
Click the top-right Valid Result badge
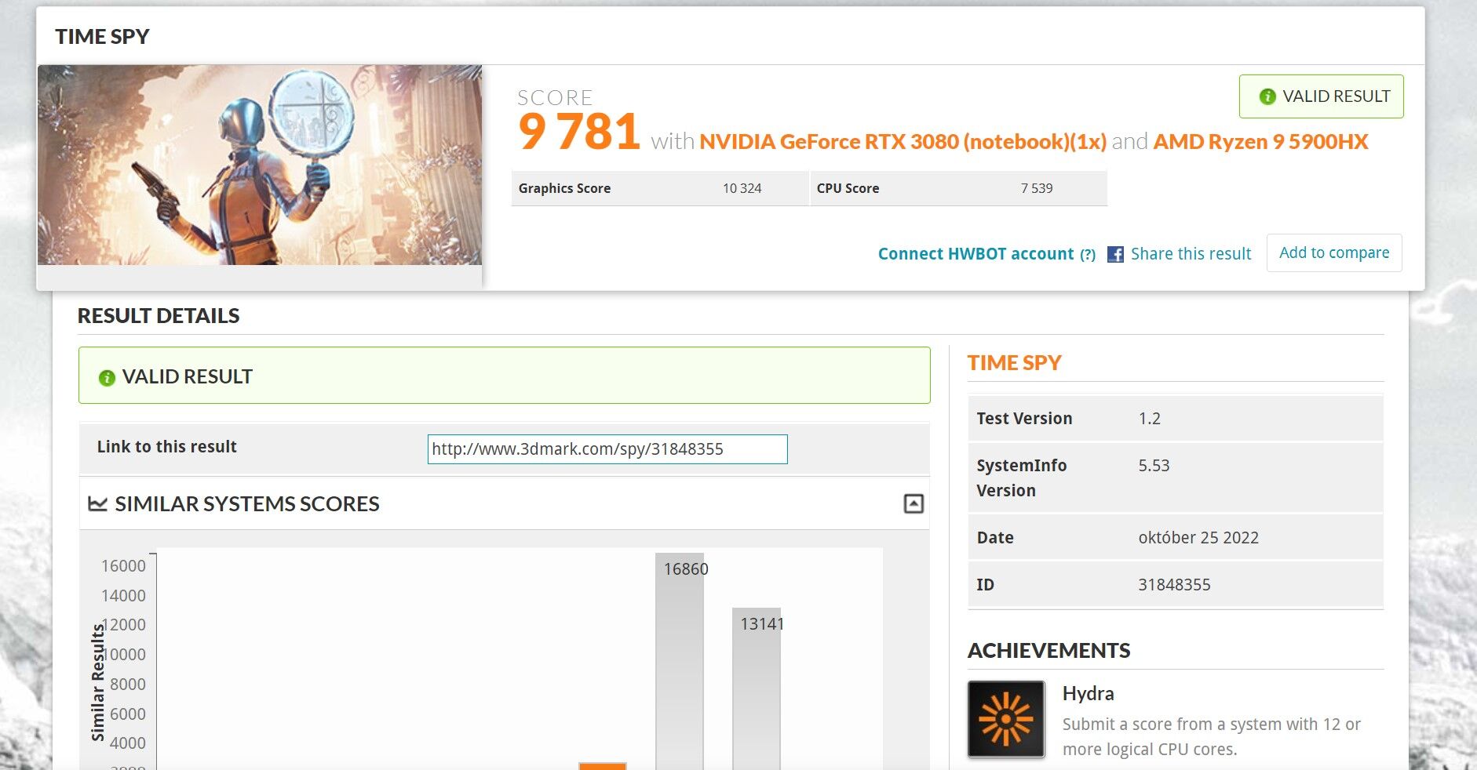pos(1321,96)
